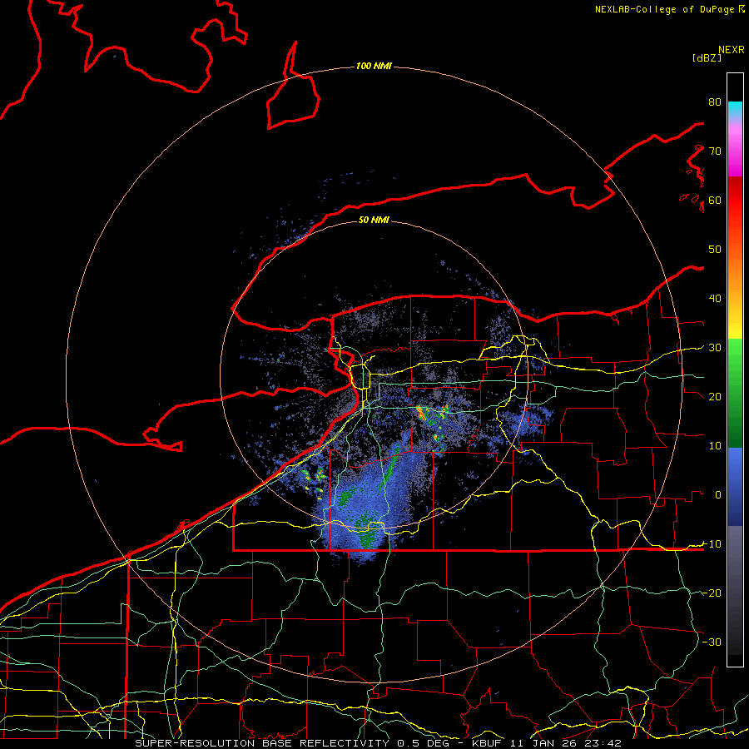This screenshot has height=749, width=749.
Task: Click the -20 dBZ scale value
Action: [x=712, y=593]
